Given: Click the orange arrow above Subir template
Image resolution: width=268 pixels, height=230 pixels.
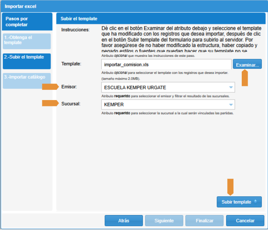Looking at the screenshot, I should 230,186.
